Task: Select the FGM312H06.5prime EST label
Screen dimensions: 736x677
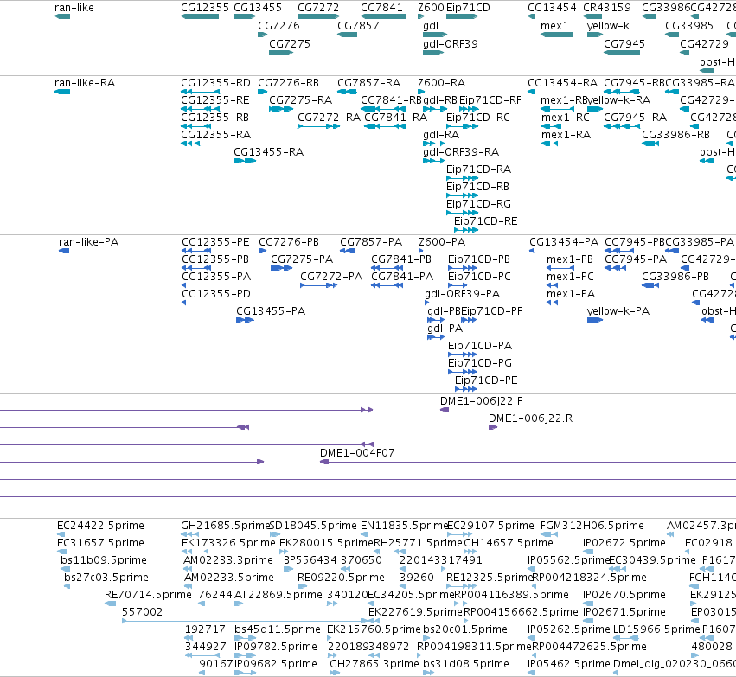Action: 592,526
